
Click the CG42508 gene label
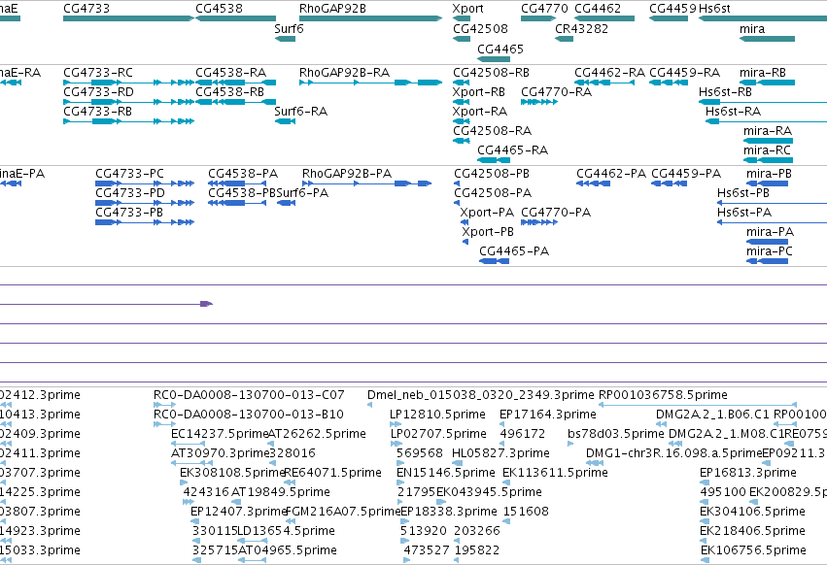pos(480,28)
